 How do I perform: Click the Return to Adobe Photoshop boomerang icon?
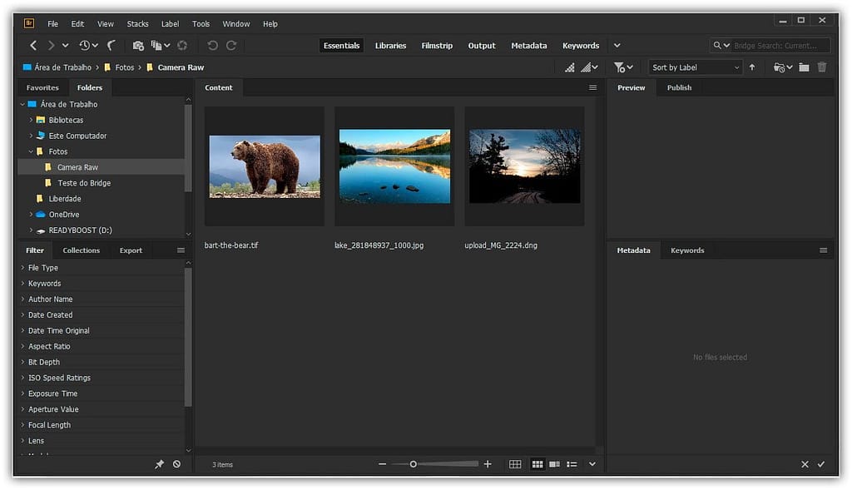click(112, 46)
